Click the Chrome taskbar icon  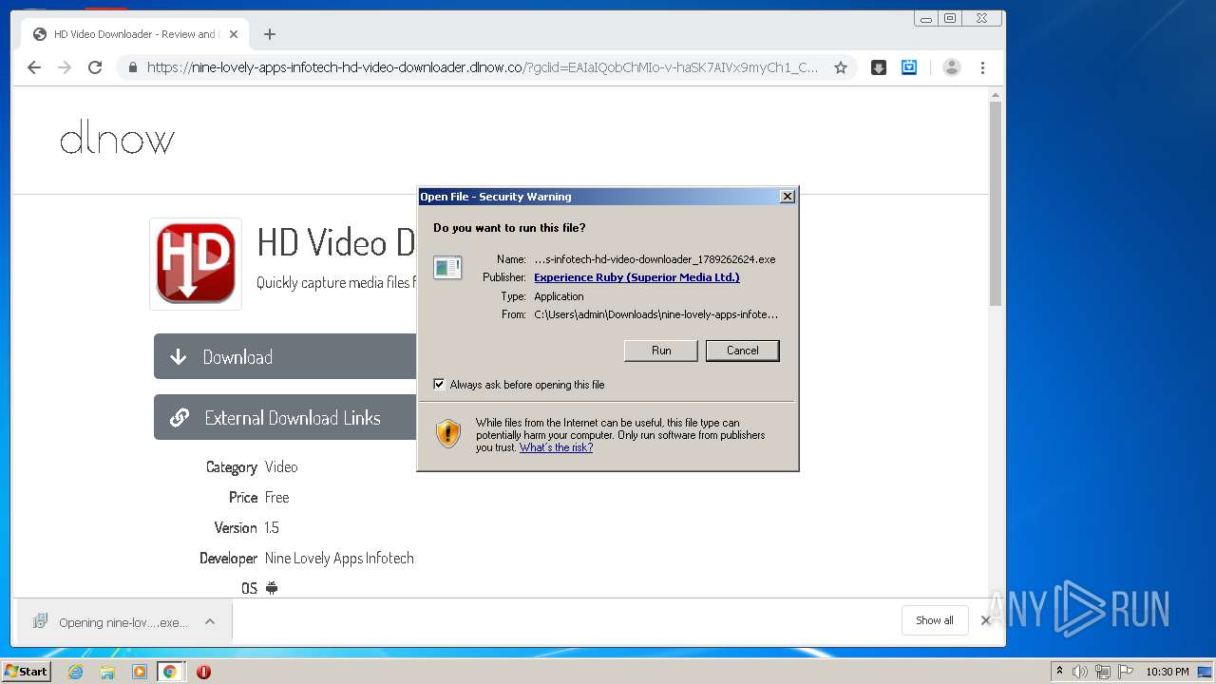[x=170, y=672]
